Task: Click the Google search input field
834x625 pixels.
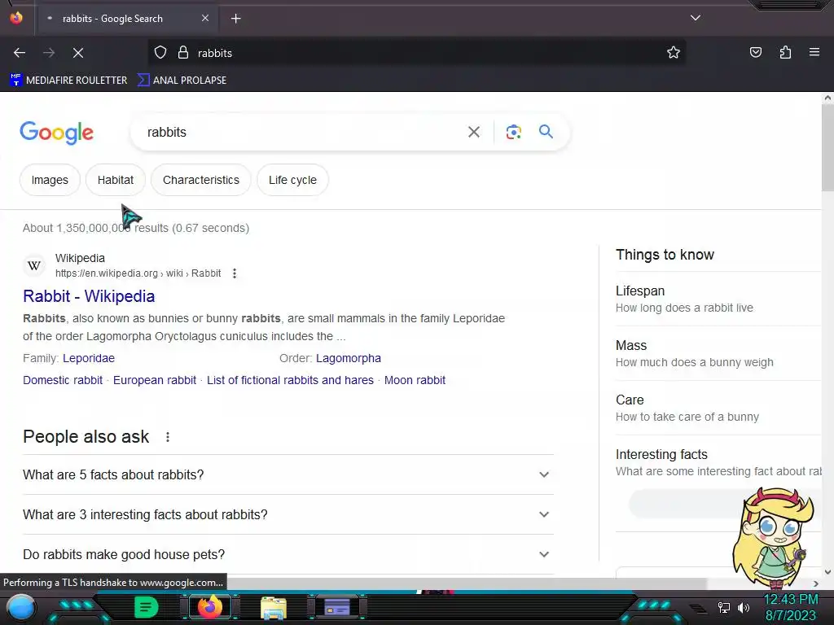Action: (301, 132)
